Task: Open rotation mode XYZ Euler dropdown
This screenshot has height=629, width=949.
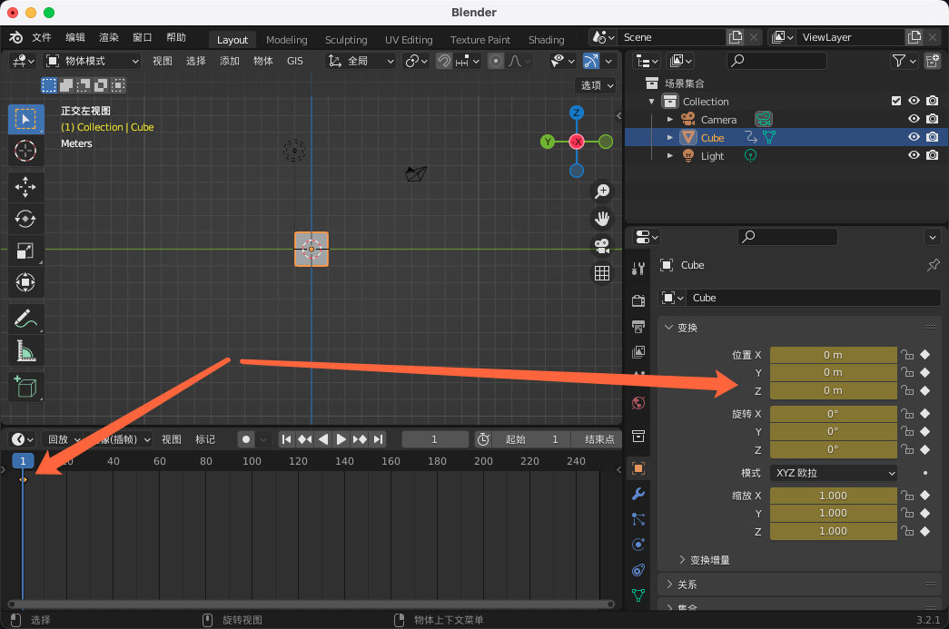Action: click(834, 473)
